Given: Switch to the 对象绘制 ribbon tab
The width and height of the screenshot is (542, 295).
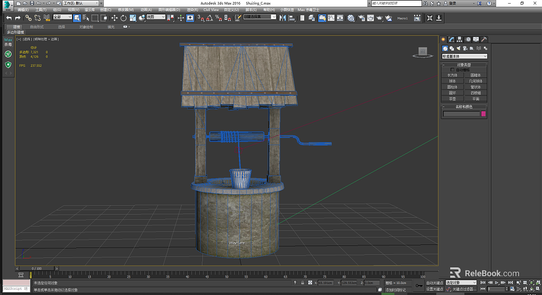Looking at the screenshot, I should [86, 27].
